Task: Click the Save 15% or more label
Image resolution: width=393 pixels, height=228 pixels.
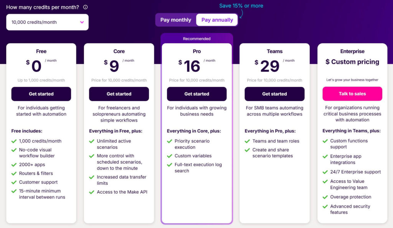Action: (x=241, y=6)
